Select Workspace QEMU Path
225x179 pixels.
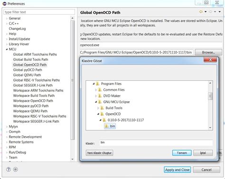30,111
